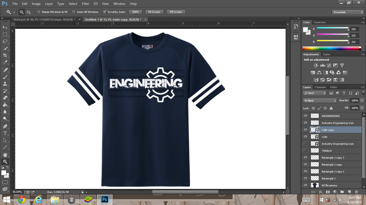This screenshot has height=205, width=366.
Task: Open the Select menu
Action: click(73, 4)
